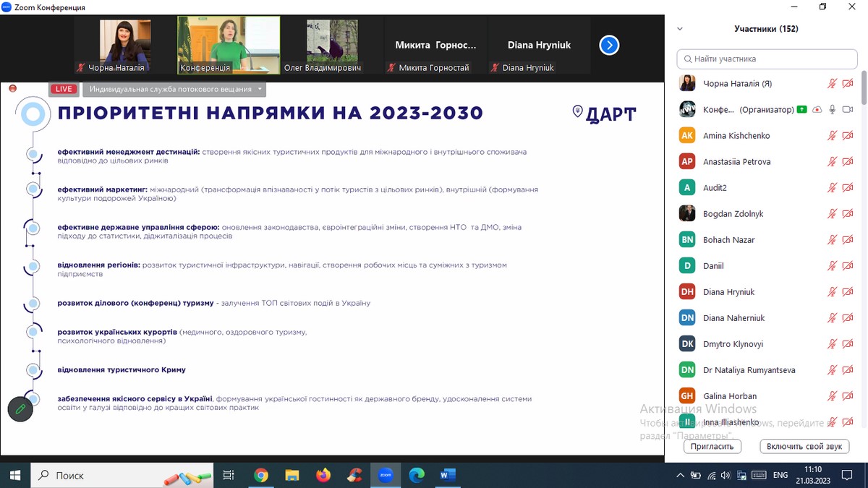Click the Включить свой звук button
Viewport: 868px width, 488px height.
coord(804,446)
